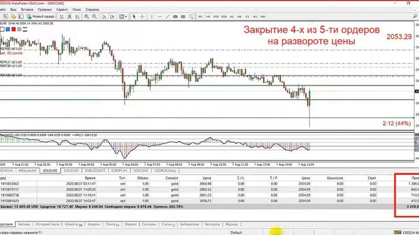Click the red square on the chart
419x235 pixels.
coord(14,29)
